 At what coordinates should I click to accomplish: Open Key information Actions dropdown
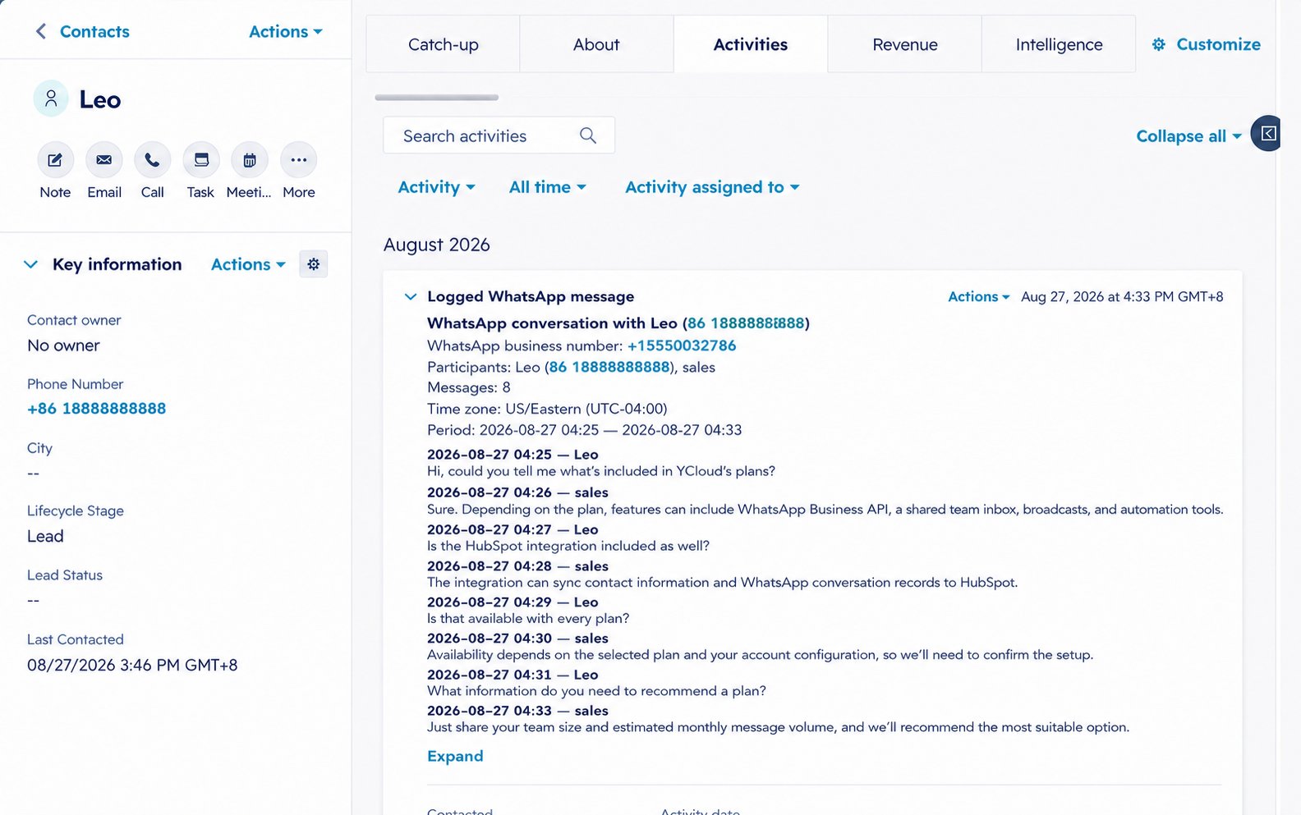point(248,264)
